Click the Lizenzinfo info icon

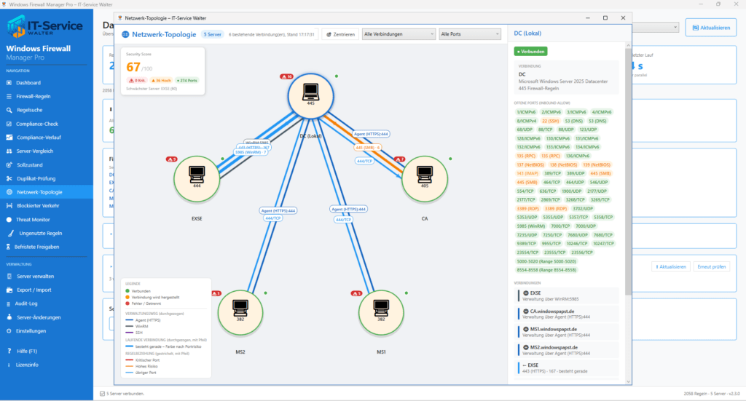click(x=9, y=365)
